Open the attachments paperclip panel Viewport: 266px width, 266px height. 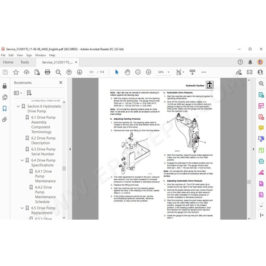5,120
